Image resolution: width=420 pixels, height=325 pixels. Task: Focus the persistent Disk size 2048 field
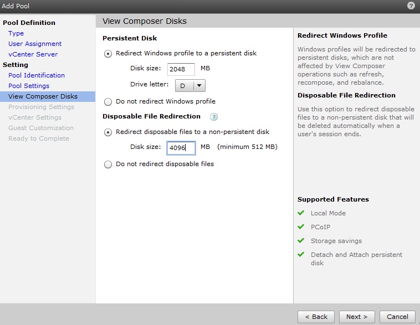tap(181, 69)
